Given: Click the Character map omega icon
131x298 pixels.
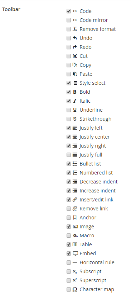Looking at the screenshot, I should pos(75,289).
